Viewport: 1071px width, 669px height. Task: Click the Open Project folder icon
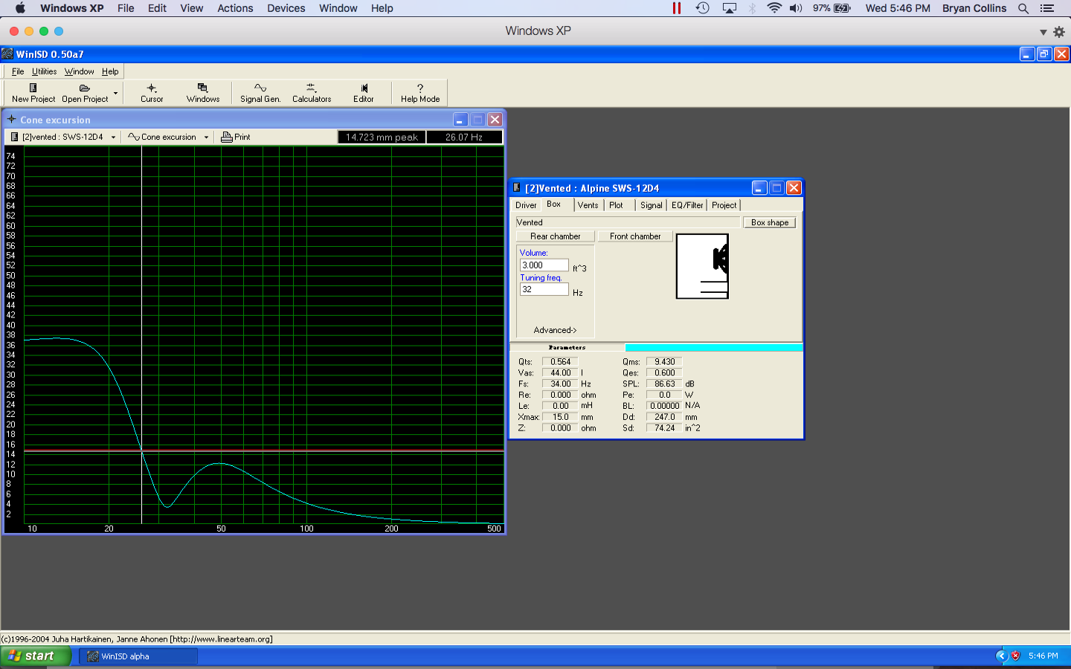(x=85, y=88)
